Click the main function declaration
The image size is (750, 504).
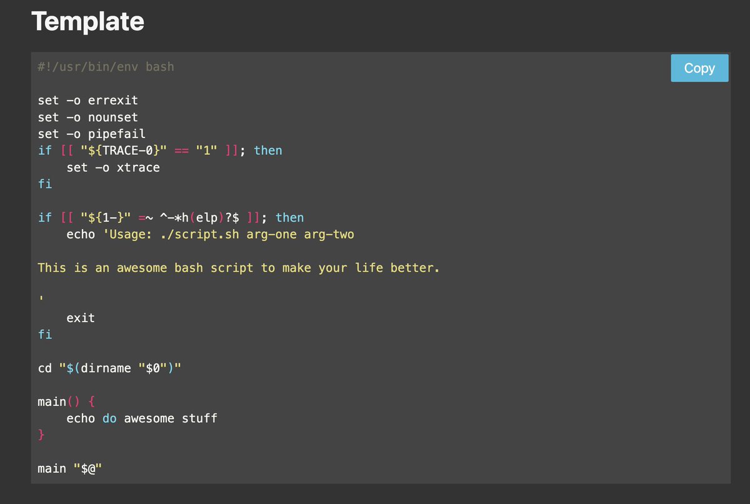(x=66, y=402)
